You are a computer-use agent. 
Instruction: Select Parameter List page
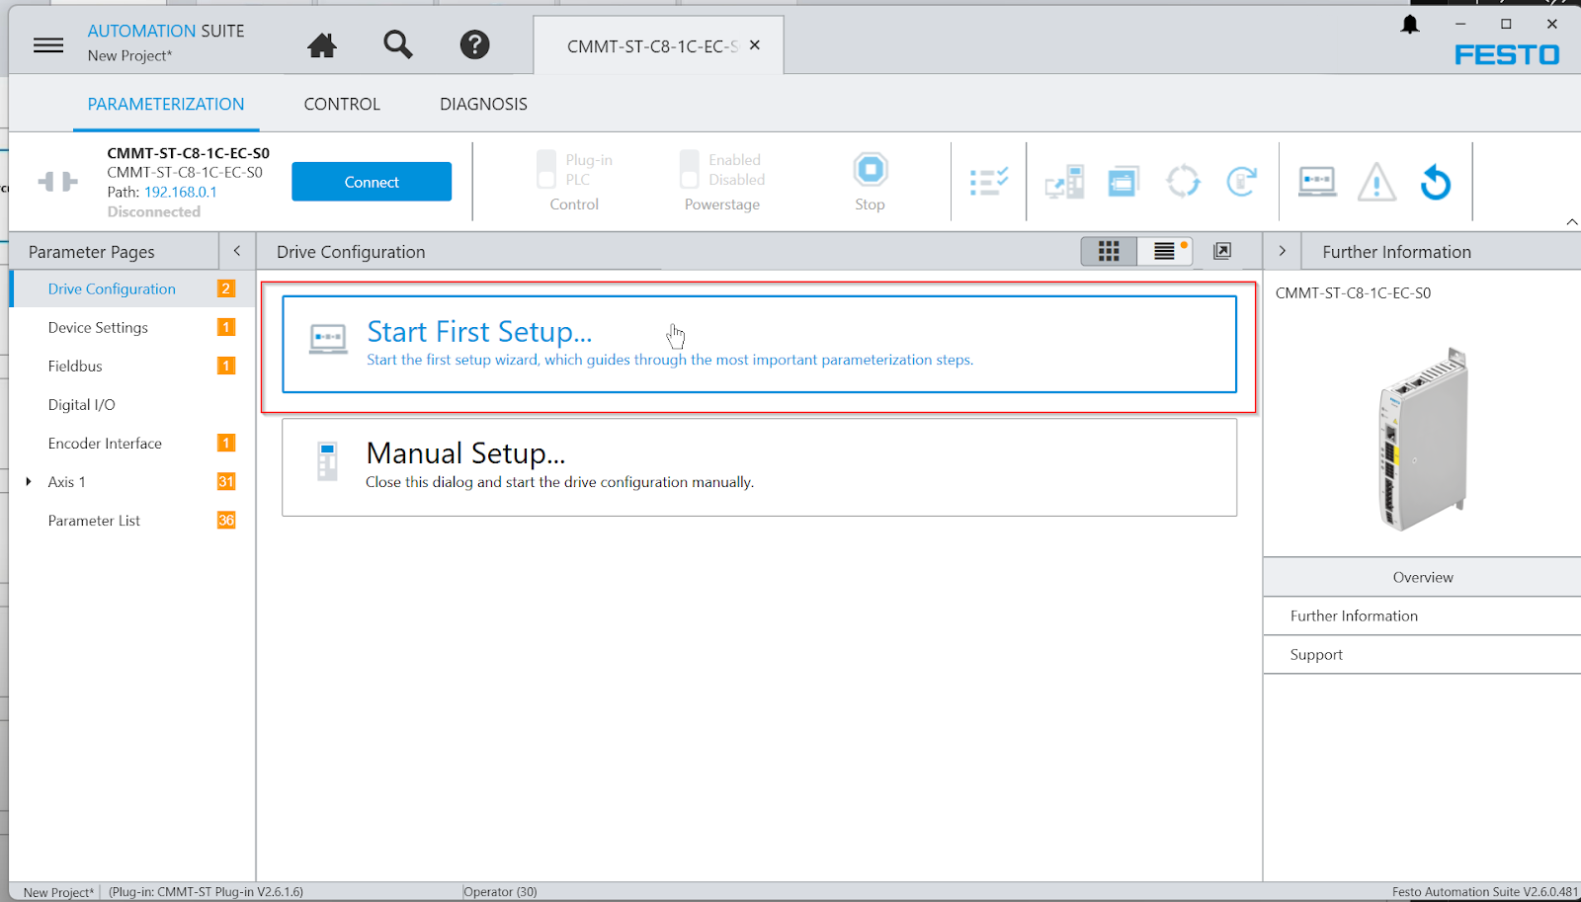pos(94,520)
